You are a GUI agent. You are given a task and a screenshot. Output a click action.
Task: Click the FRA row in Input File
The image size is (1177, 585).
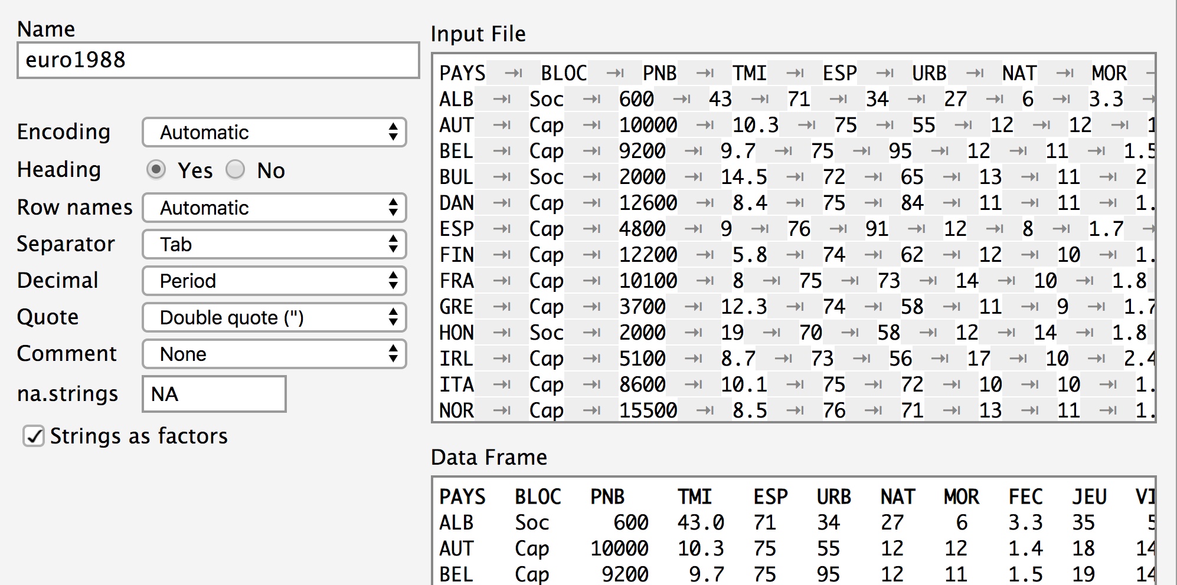click(456, 281)
